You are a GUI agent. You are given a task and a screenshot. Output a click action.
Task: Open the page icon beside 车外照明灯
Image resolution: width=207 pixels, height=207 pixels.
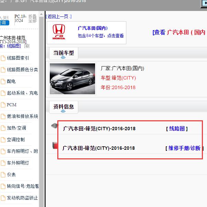3,163
